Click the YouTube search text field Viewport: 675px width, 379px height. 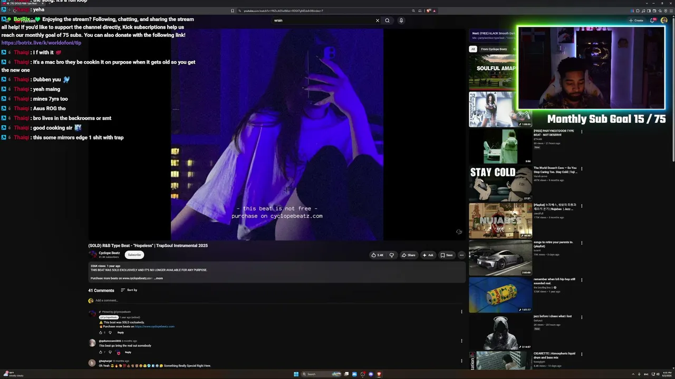coord(323,21)
